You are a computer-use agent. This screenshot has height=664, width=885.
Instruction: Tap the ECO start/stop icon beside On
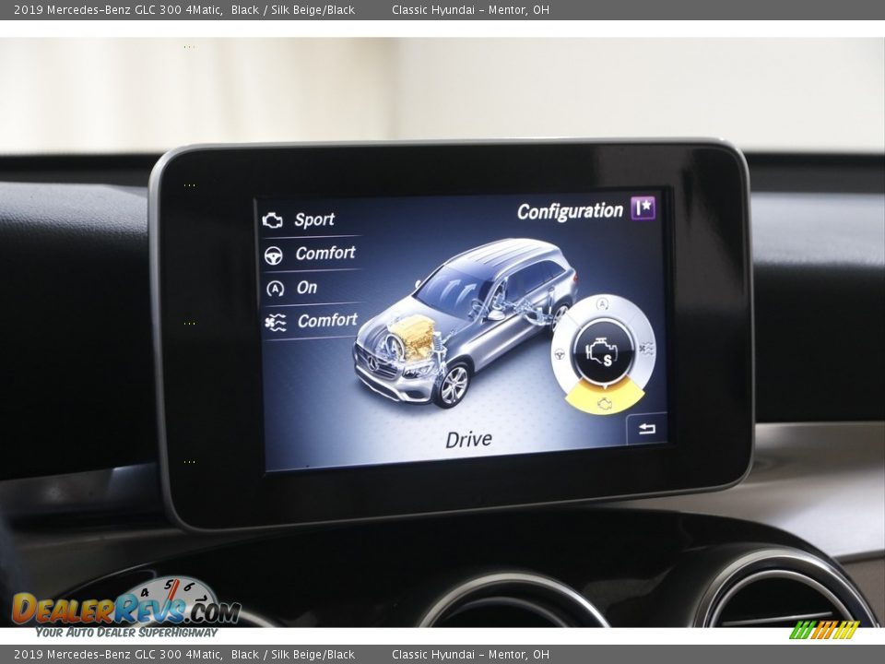[x=275, y=289]
